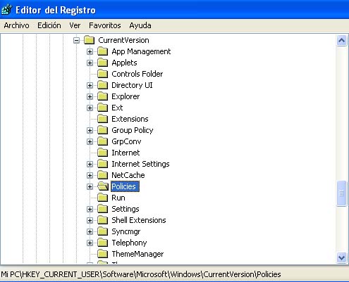349x282 pixels.
Task: Open the Favoritos menu
Action: point(105,25)
